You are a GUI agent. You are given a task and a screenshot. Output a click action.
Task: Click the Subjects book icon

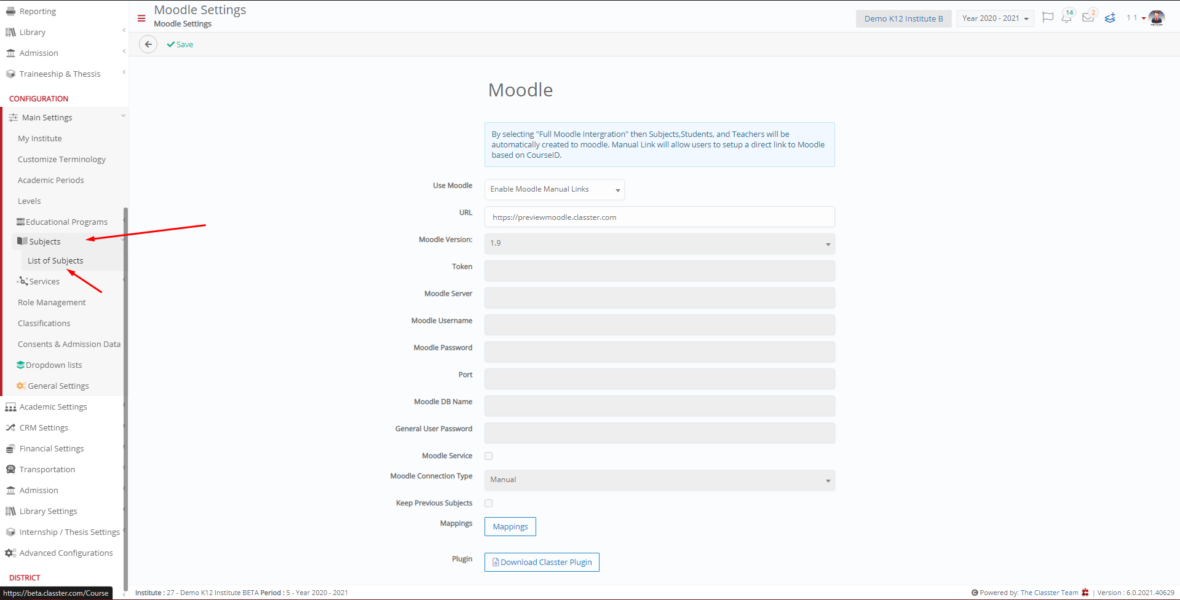(x=22, y=241)
